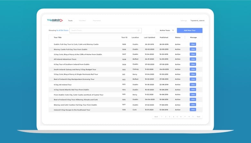The height and width of the screenshot is (143, 251).
Task: View Cahir Castle and Rock of Cashel Tour
Action: tap(193, 95)
